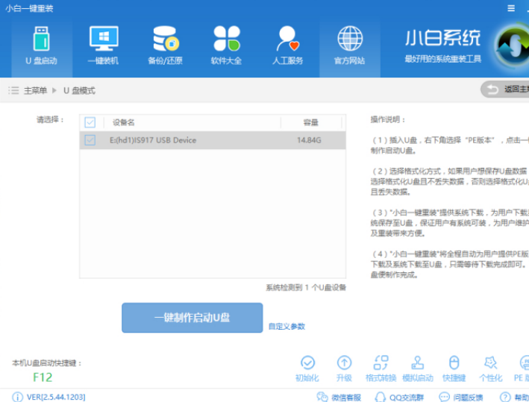529x402 pixels.
Task: Open 官方网站 tab
Action: click(350, 47)
